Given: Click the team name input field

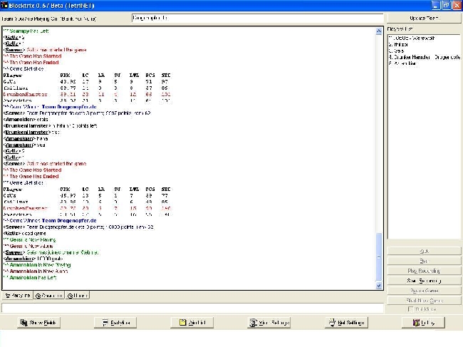Looking at the screenshot, I should coord(257,18).
